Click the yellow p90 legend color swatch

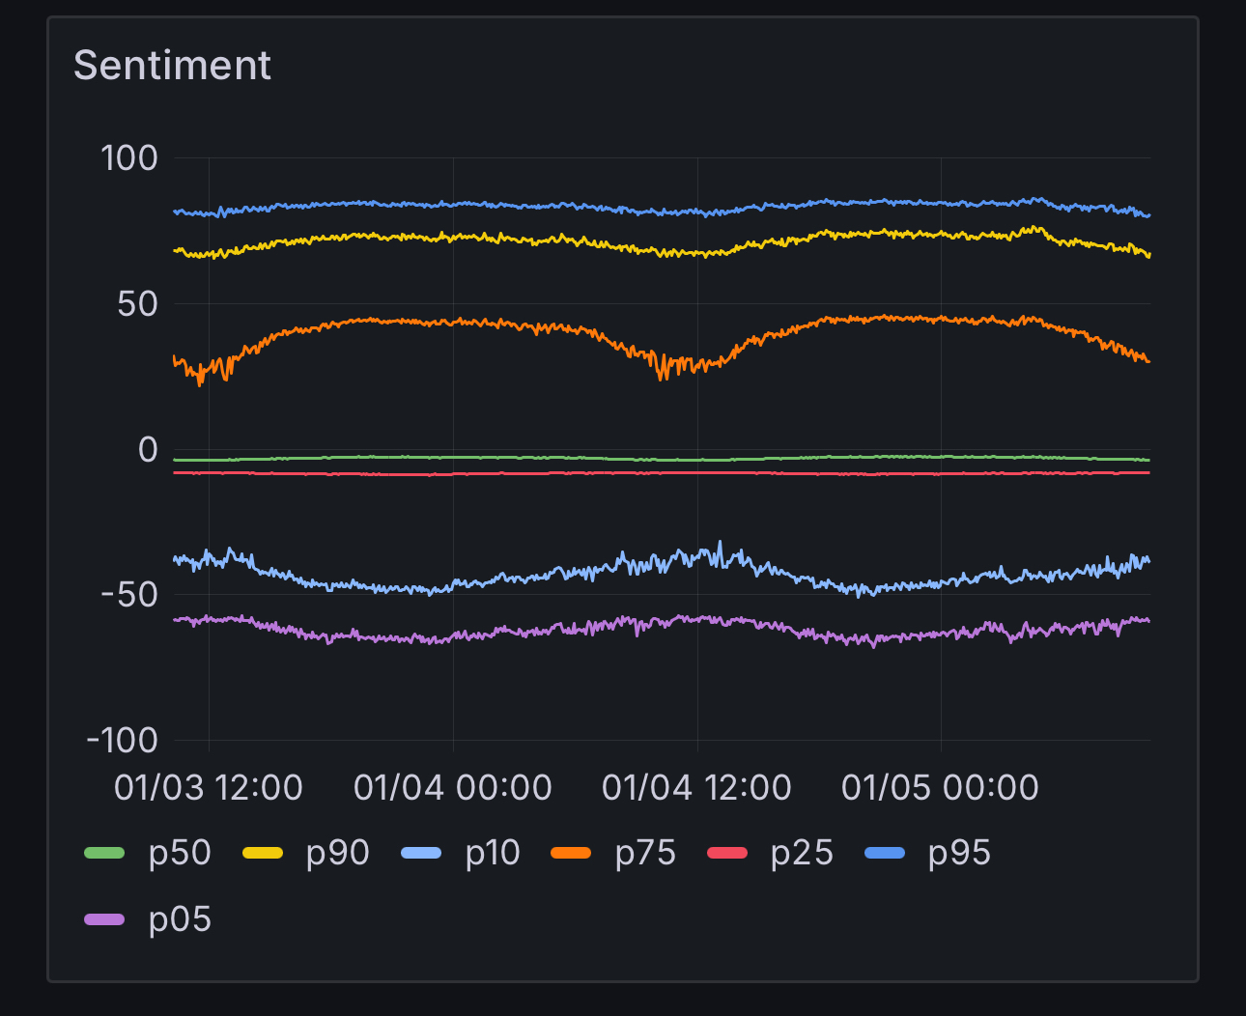point(262,853)
